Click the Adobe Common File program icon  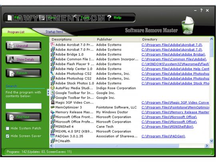52,59
